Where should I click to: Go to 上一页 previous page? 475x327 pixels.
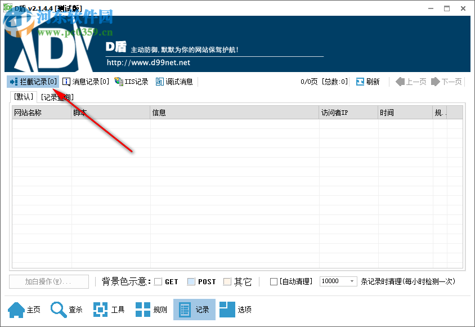tap(411, 82)
